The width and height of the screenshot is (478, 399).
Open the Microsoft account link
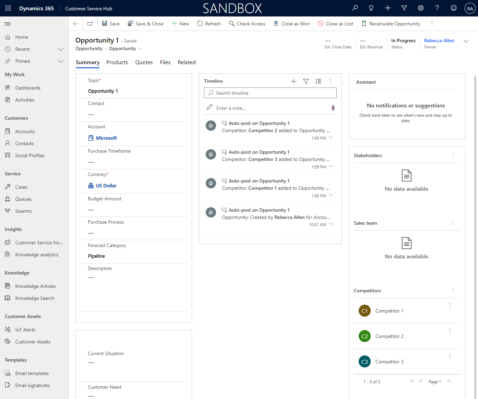pos(106,138)
